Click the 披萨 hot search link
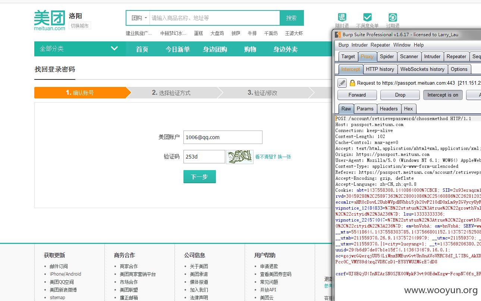The height and width of the screenshot is (301, 481). pos(236,33)
